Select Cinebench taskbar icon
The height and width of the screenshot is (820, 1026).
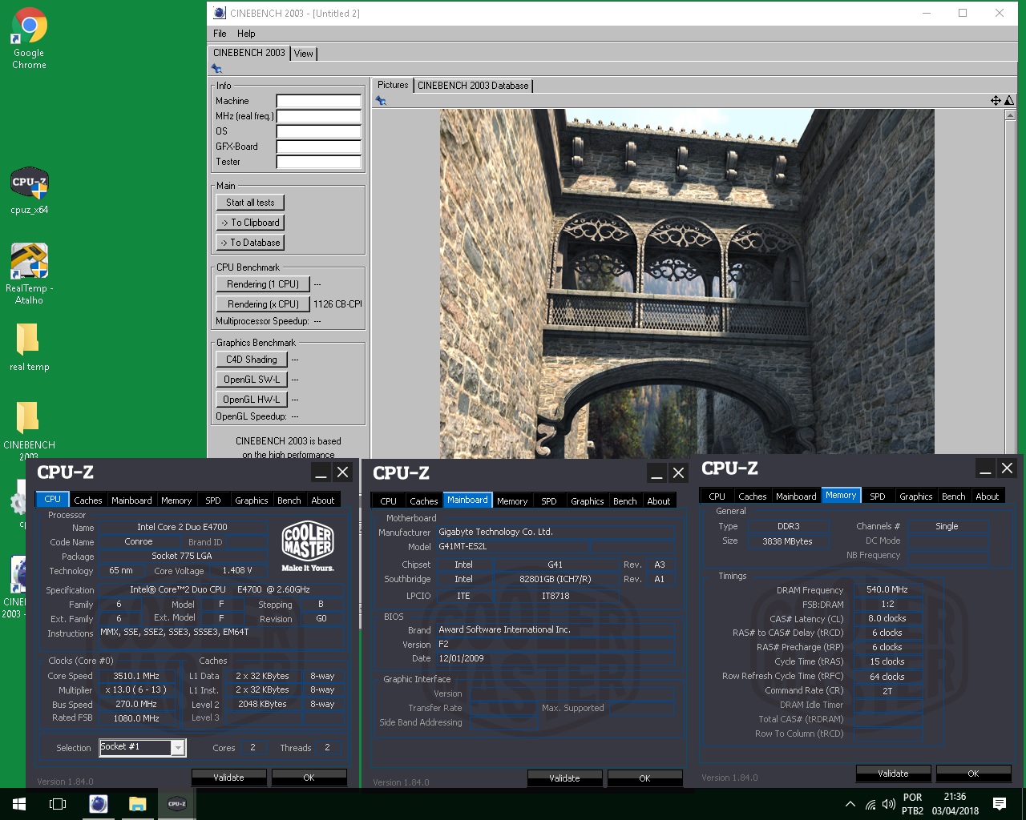pos(99,804)
